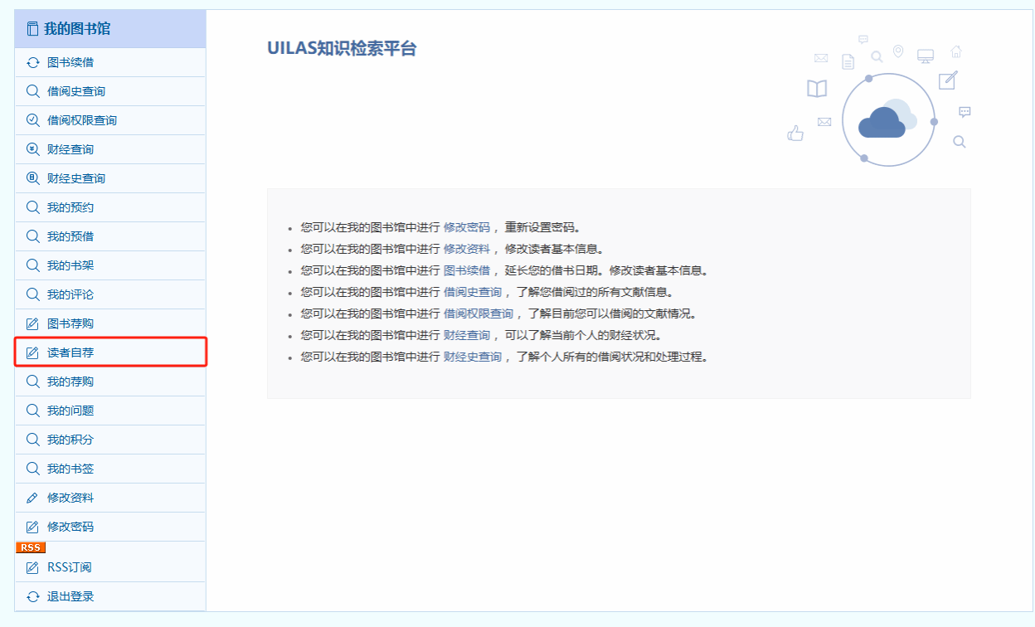Click the refresh icon beside 退出登录
The width and height of the screenshot is (1035, 627).
[x=33, y=596]
